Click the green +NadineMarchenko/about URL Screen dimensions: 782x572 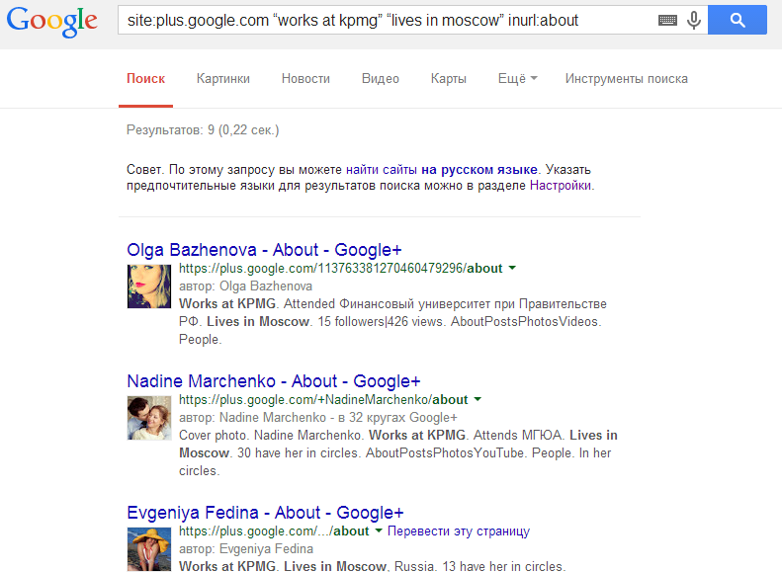click(323, 399)
